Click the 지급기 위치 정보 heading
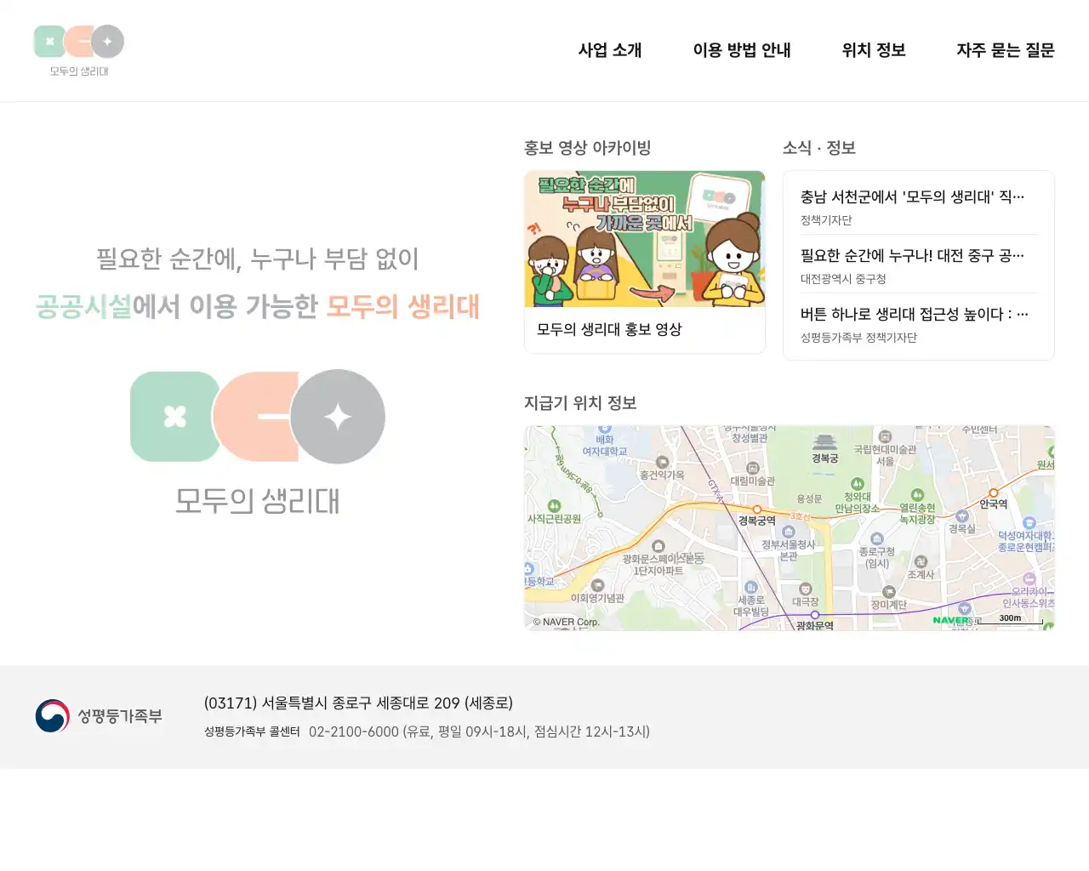This screenshot has height=871, width=1089. [580, 403]
